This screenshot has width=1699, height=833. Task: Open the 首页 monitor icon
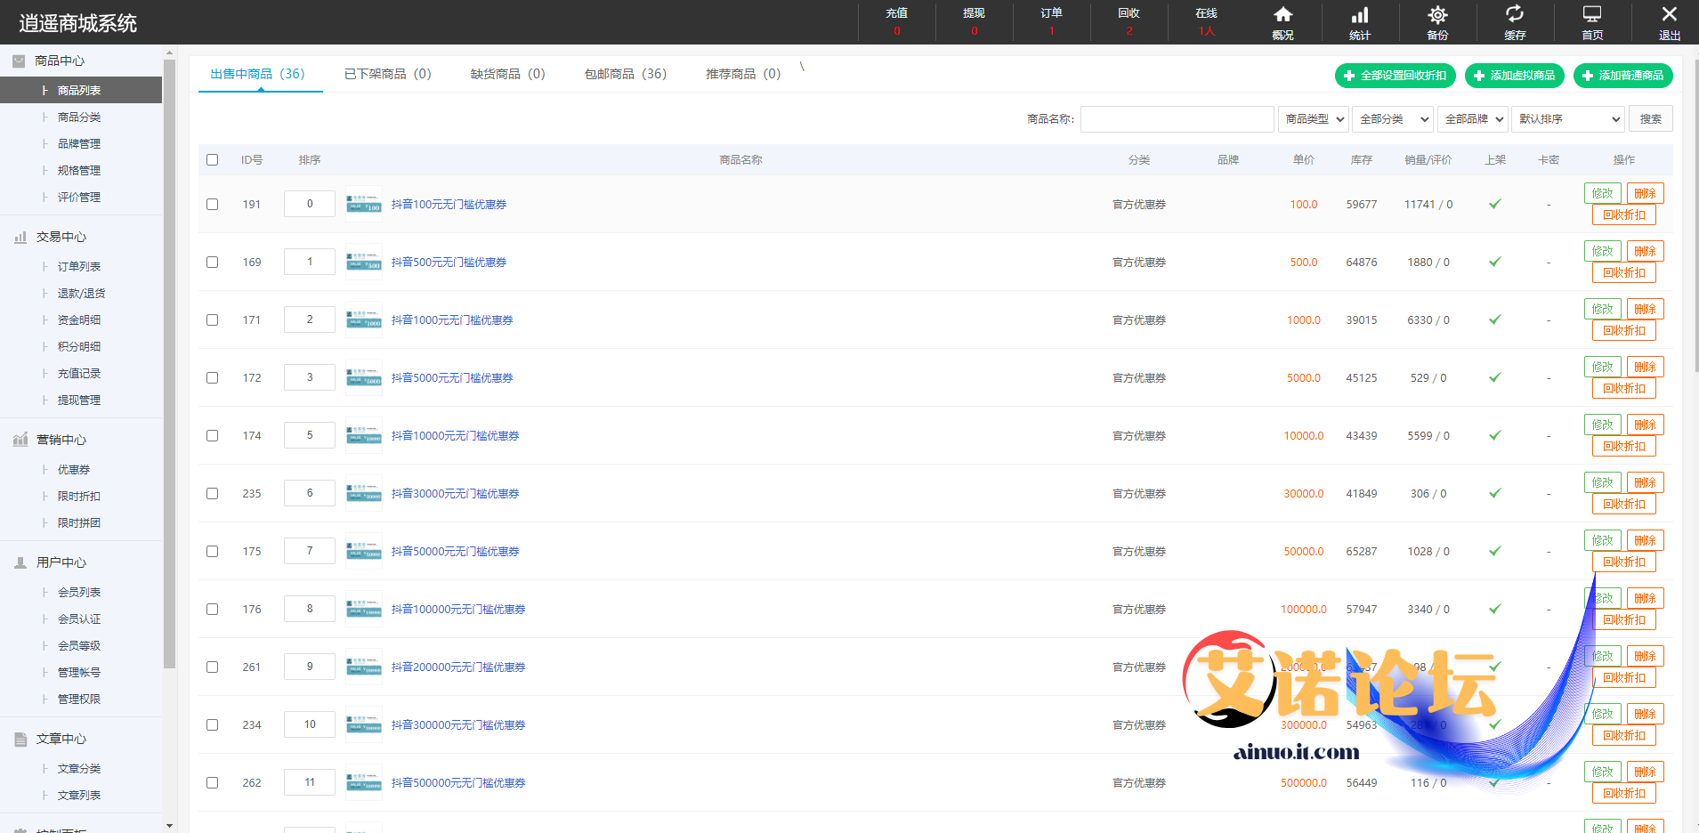(1592, 14)
